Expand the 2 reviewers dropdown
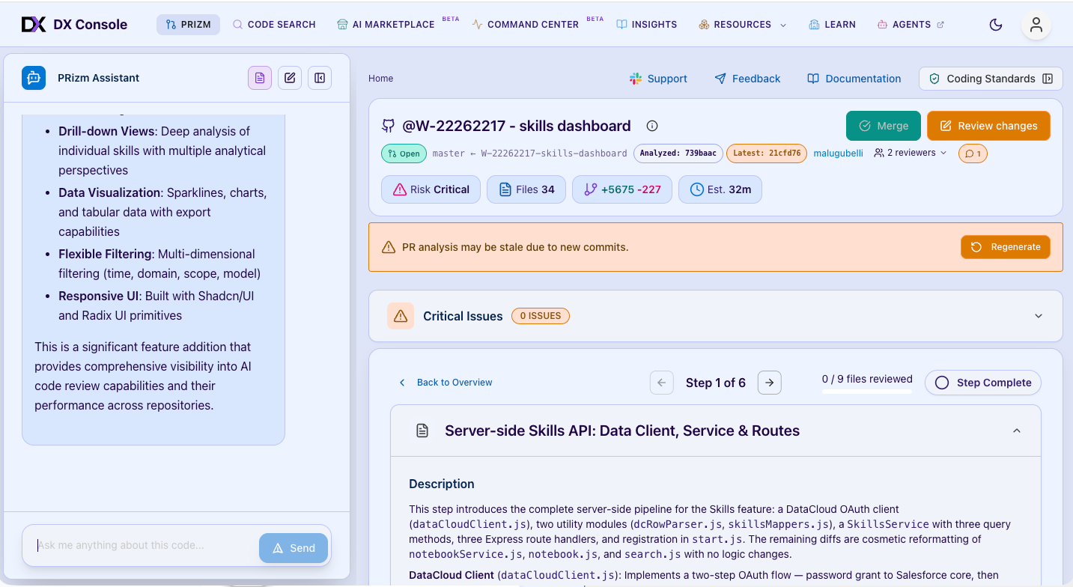Screen dimensions: 1073x587 coord(911,153)
